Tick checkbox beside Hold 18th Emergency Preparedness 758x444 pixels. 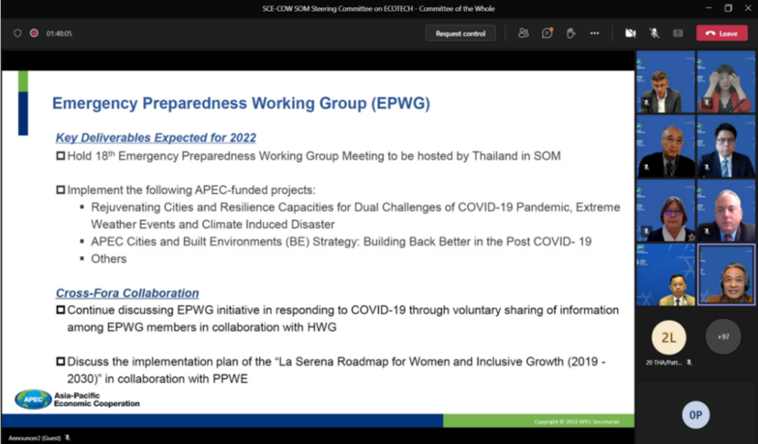coord(60,156)
